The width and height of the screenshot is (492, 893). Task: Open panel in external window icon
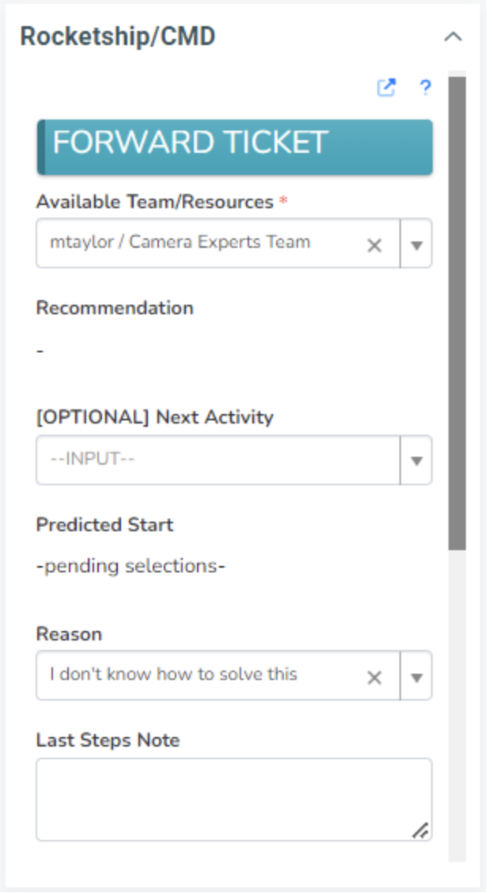click(x=386, y=88)
